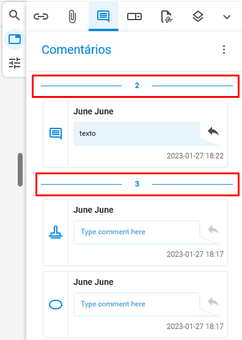Screen dimensions: 242x340
Task: Type comment field of ellipse annotation
Action: (x=137, y=305)
